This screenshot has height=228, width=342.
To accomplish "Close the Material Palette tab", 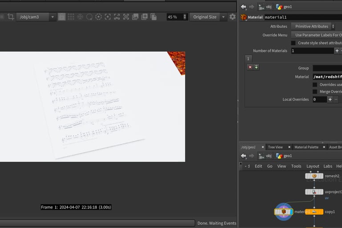I will [x=324, y=147].
